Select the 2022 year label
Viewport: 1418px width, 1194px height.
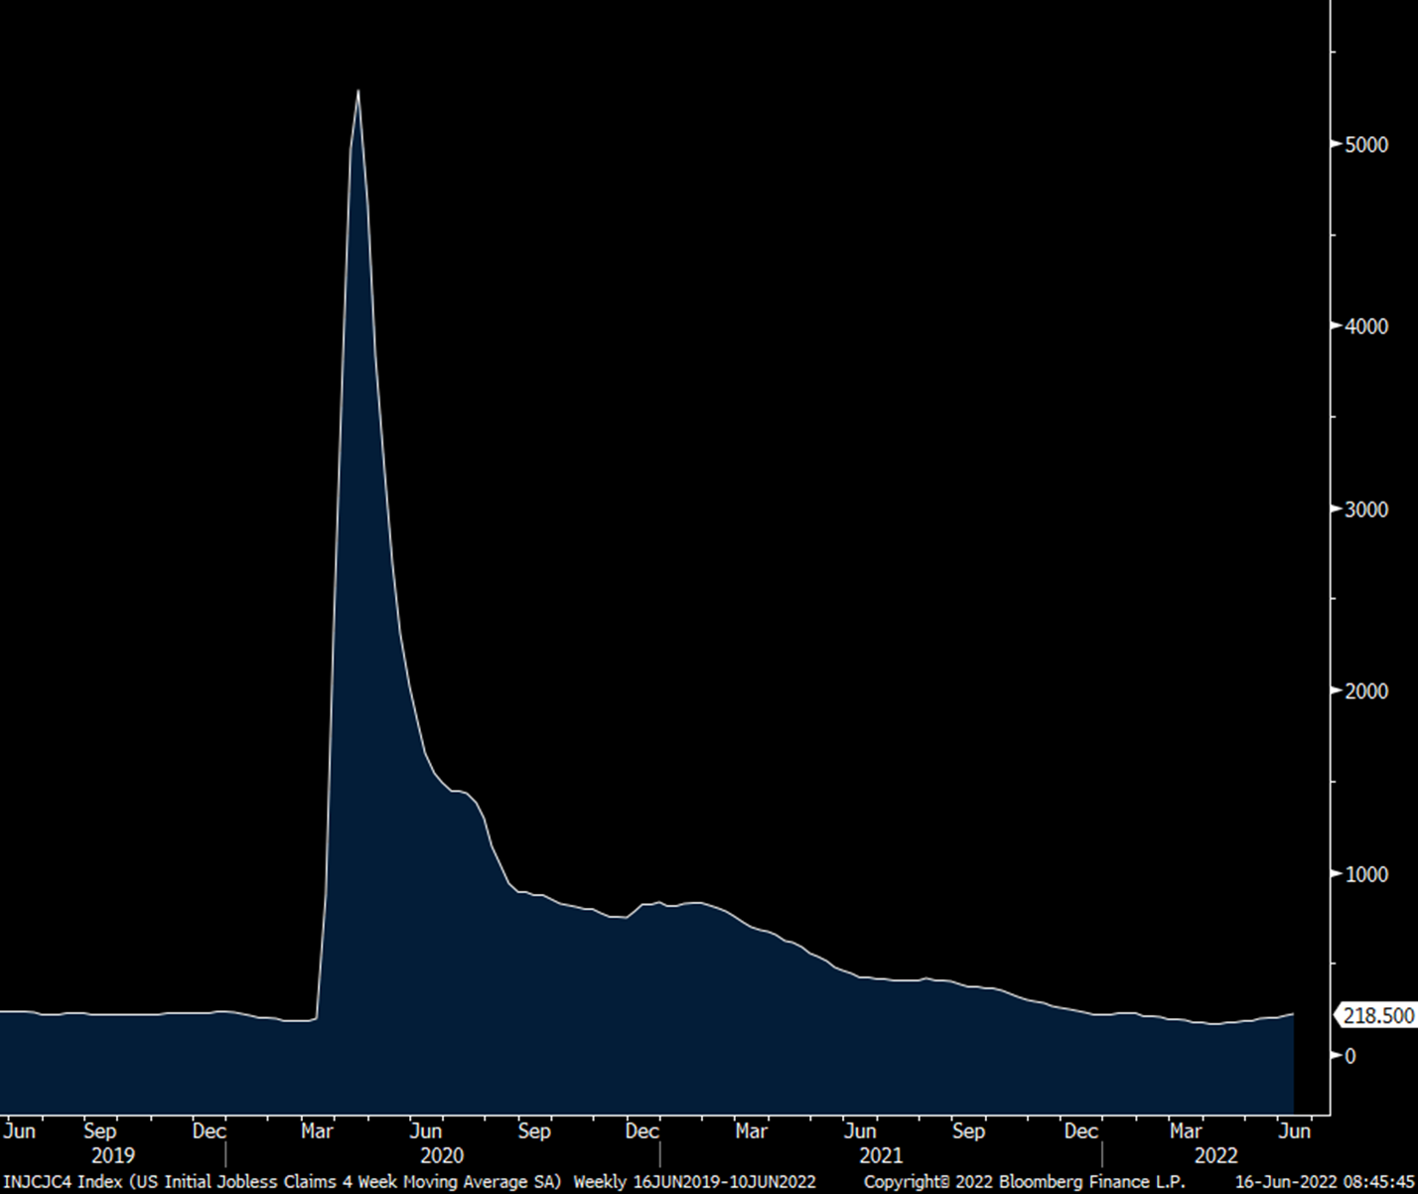click(1215, 1155)
